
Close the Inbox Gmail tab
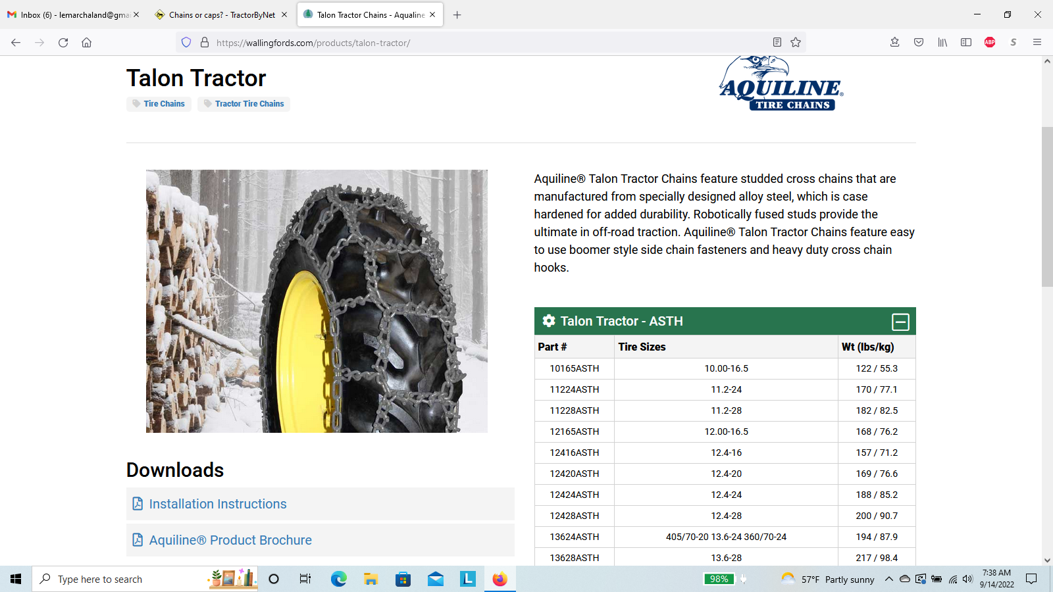136,14
